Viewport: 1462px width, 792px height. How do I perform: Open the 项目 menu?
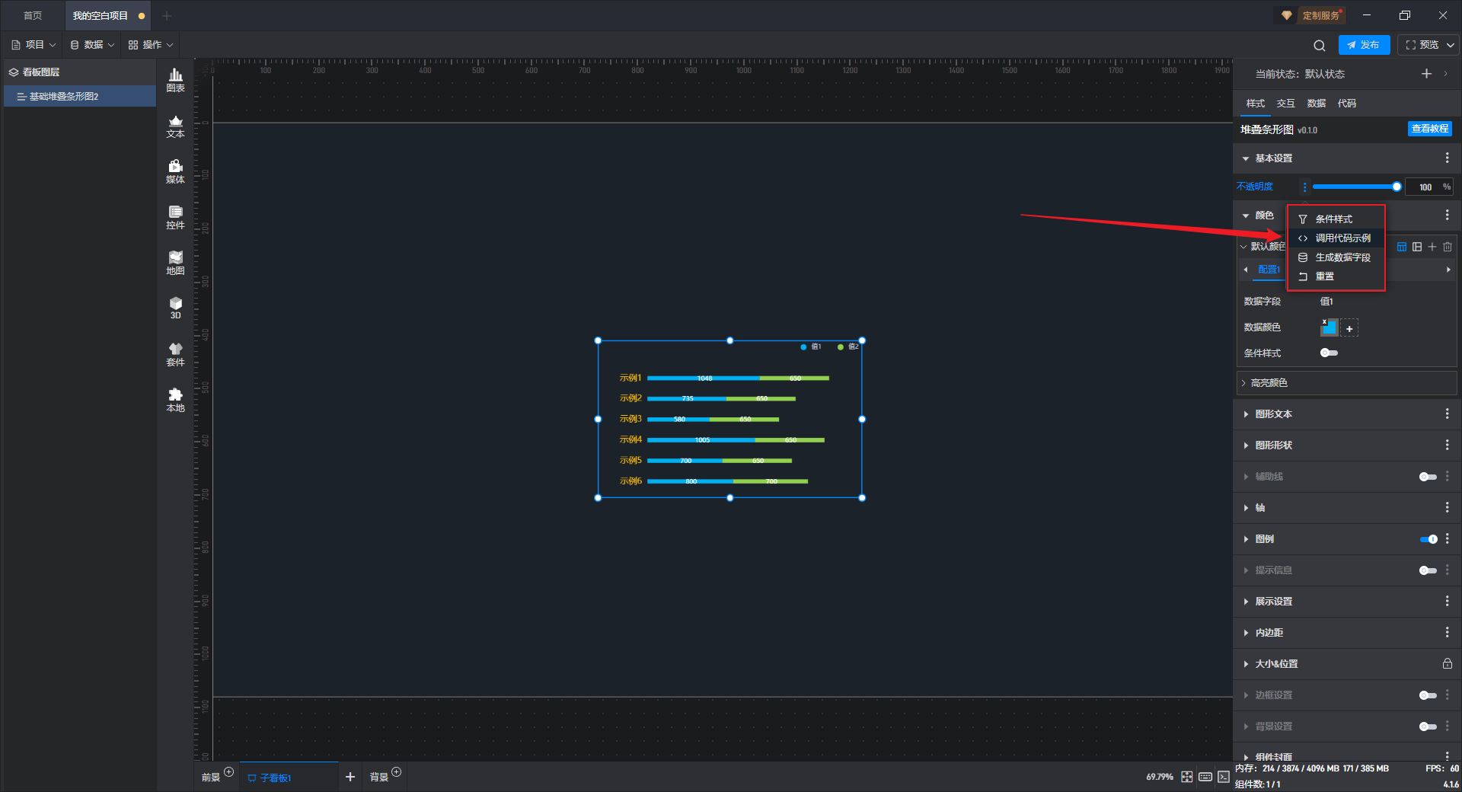pyautogui.click(x=34, y=45)
